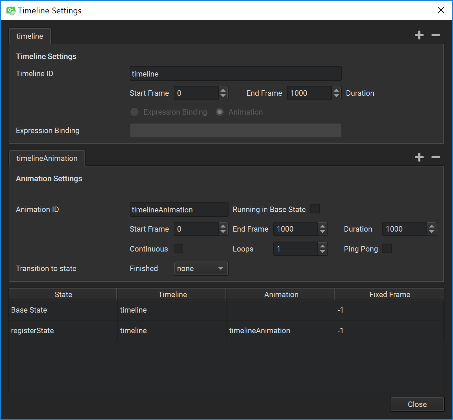
Task: Click inside the Timeline ID text field
Action: pos(235,73)
